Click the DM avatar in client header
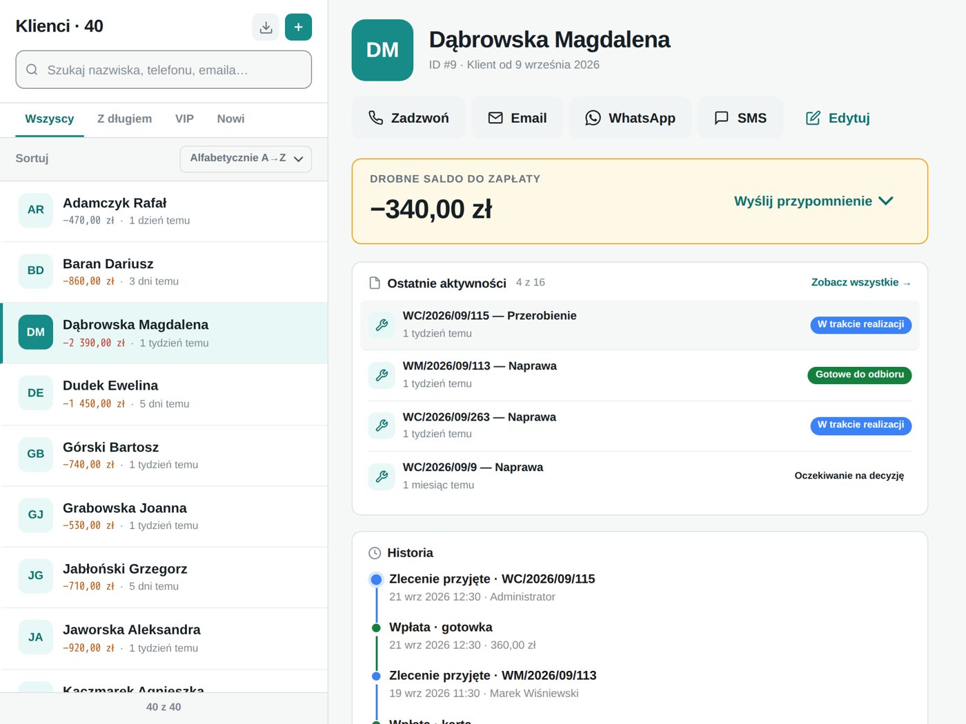This screenshot has height=724, width=966. (382, 50)
